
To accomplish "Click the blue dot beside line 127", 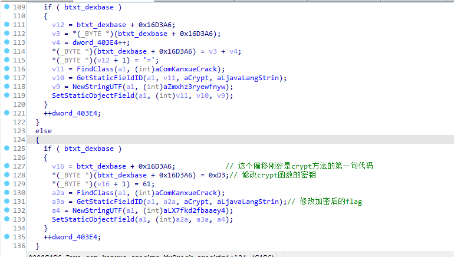I will [x=6, y=166].
